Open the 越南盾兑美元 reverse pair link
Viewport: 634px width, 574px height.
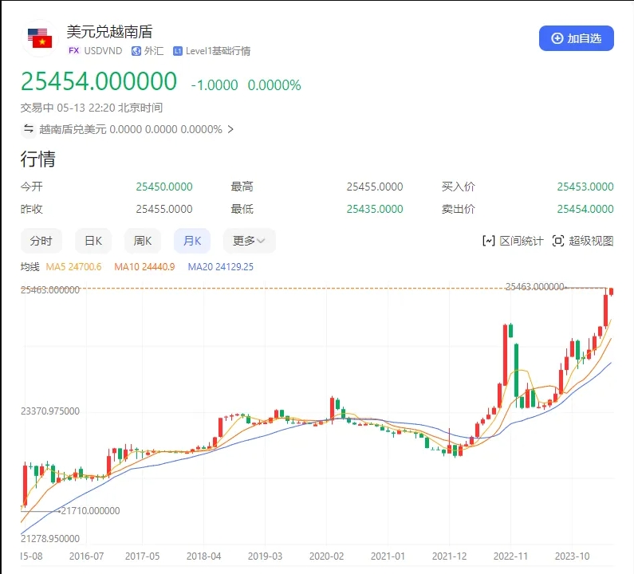pyautogui.click(x=131, y=129)
